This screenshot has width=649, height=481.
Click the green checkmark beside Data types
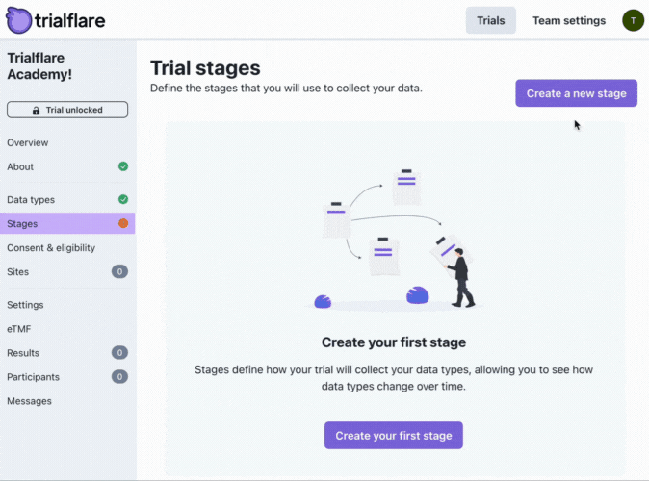(x=123, y=199)
